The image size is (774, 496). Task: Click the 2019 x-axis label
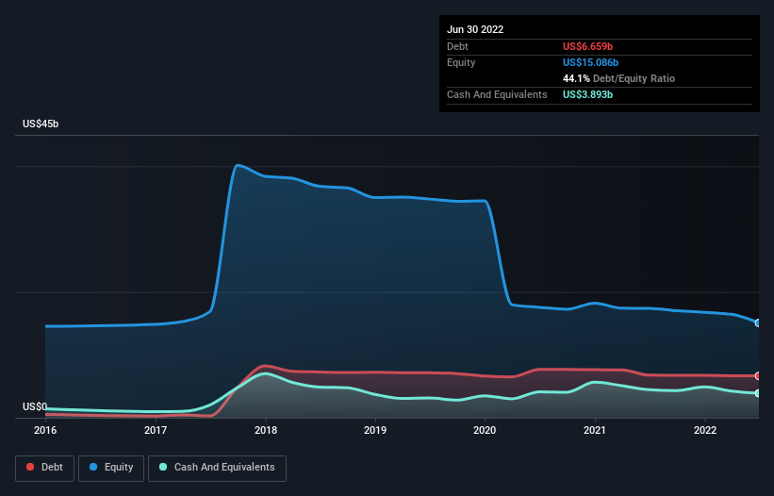coord(375,430)
